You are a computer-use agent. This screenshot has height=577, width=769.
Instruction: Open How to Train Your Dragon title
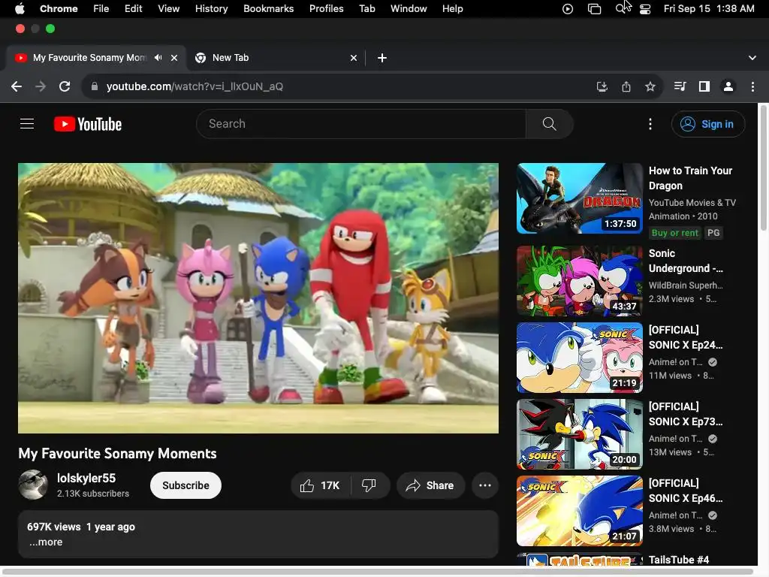[x=690, y=178]
